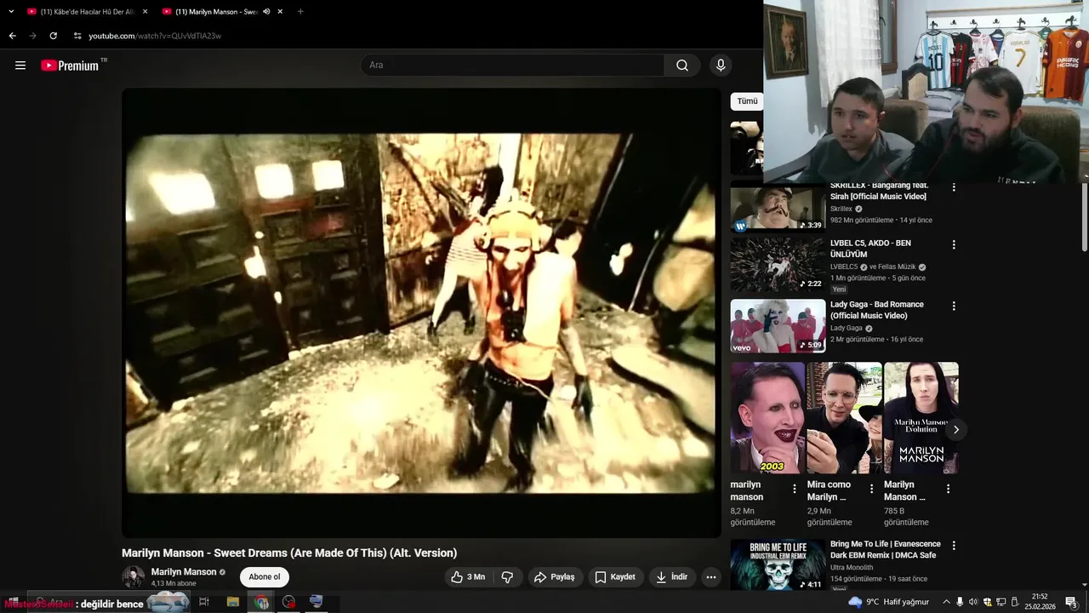Click LVBEL C5, AKDO - BEN ÜNLÜYÜM title
1089x613 pixels.
pyautogui.click(x=870, y=249)
